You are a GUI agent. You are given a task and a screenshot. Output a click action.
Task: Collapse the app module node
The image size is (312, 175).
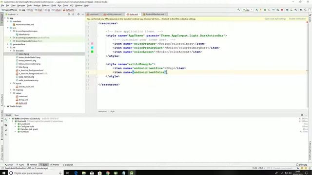[x=5, y=18]
